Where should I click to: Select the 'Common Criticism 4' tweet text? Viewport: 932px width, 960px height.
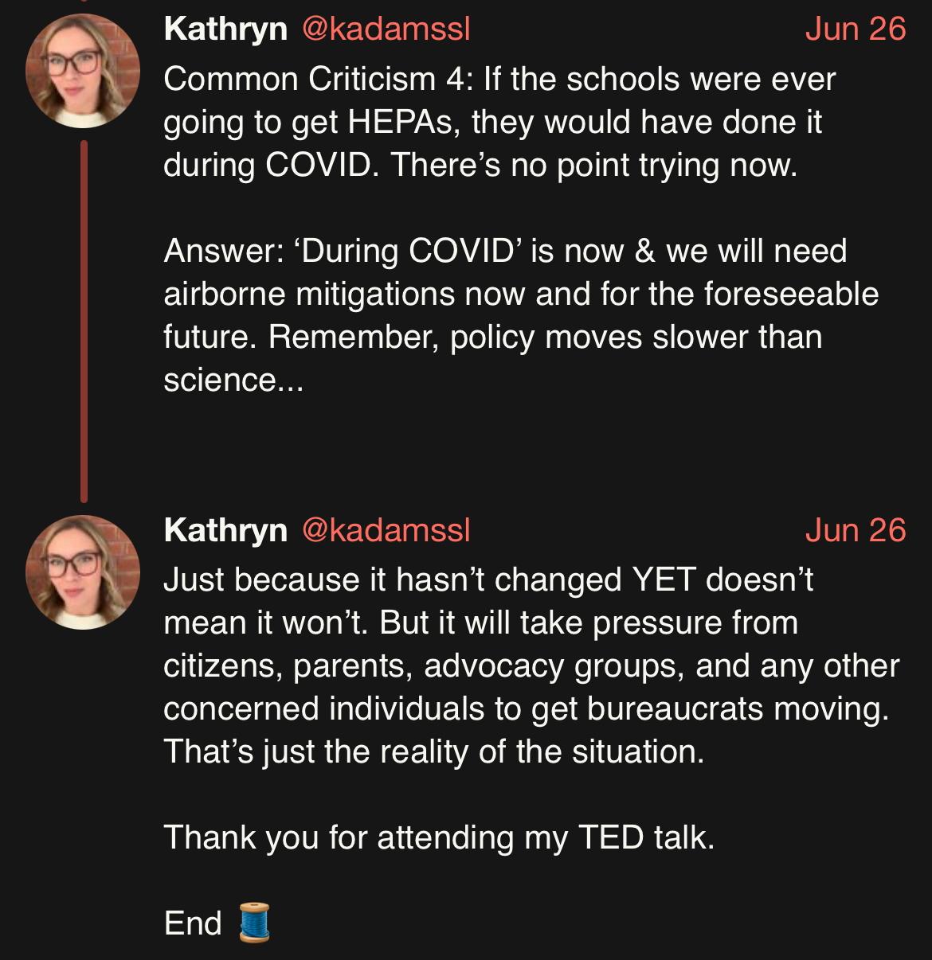point(500,122)
